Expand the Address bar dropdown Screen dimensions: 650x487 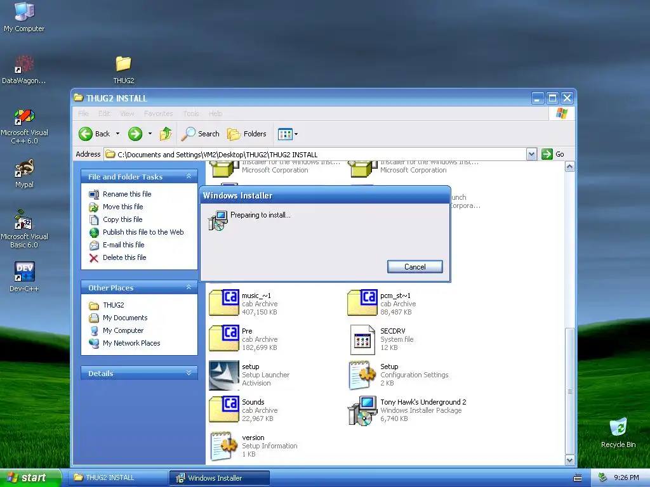click(531, 155)
